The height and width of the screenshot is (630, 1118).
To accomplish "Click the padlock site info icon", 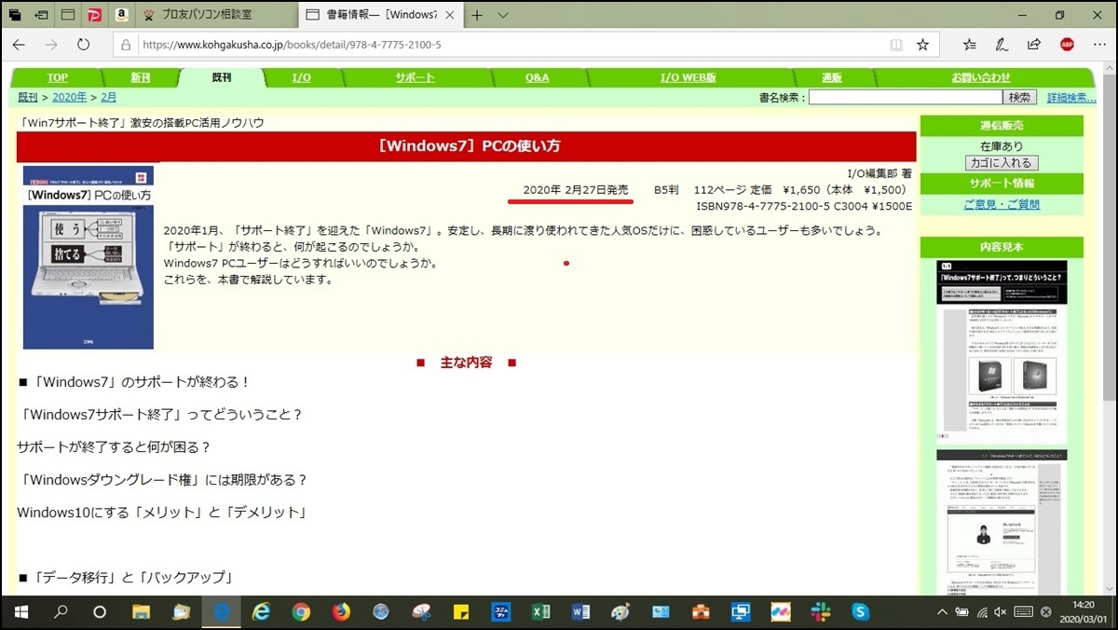I will (x=127, y=44).
